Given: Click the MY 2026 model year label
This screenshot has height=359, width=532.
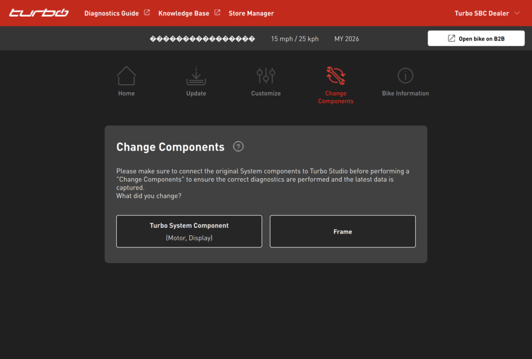Looking at the screenshot, I should 347,39.
